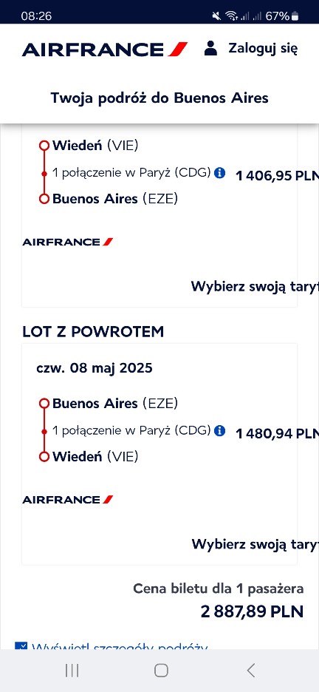319x692 pixels.
Task: Tap the Twoja podróż do Buenos Aires heading
Action: click(x=159, y=98)
